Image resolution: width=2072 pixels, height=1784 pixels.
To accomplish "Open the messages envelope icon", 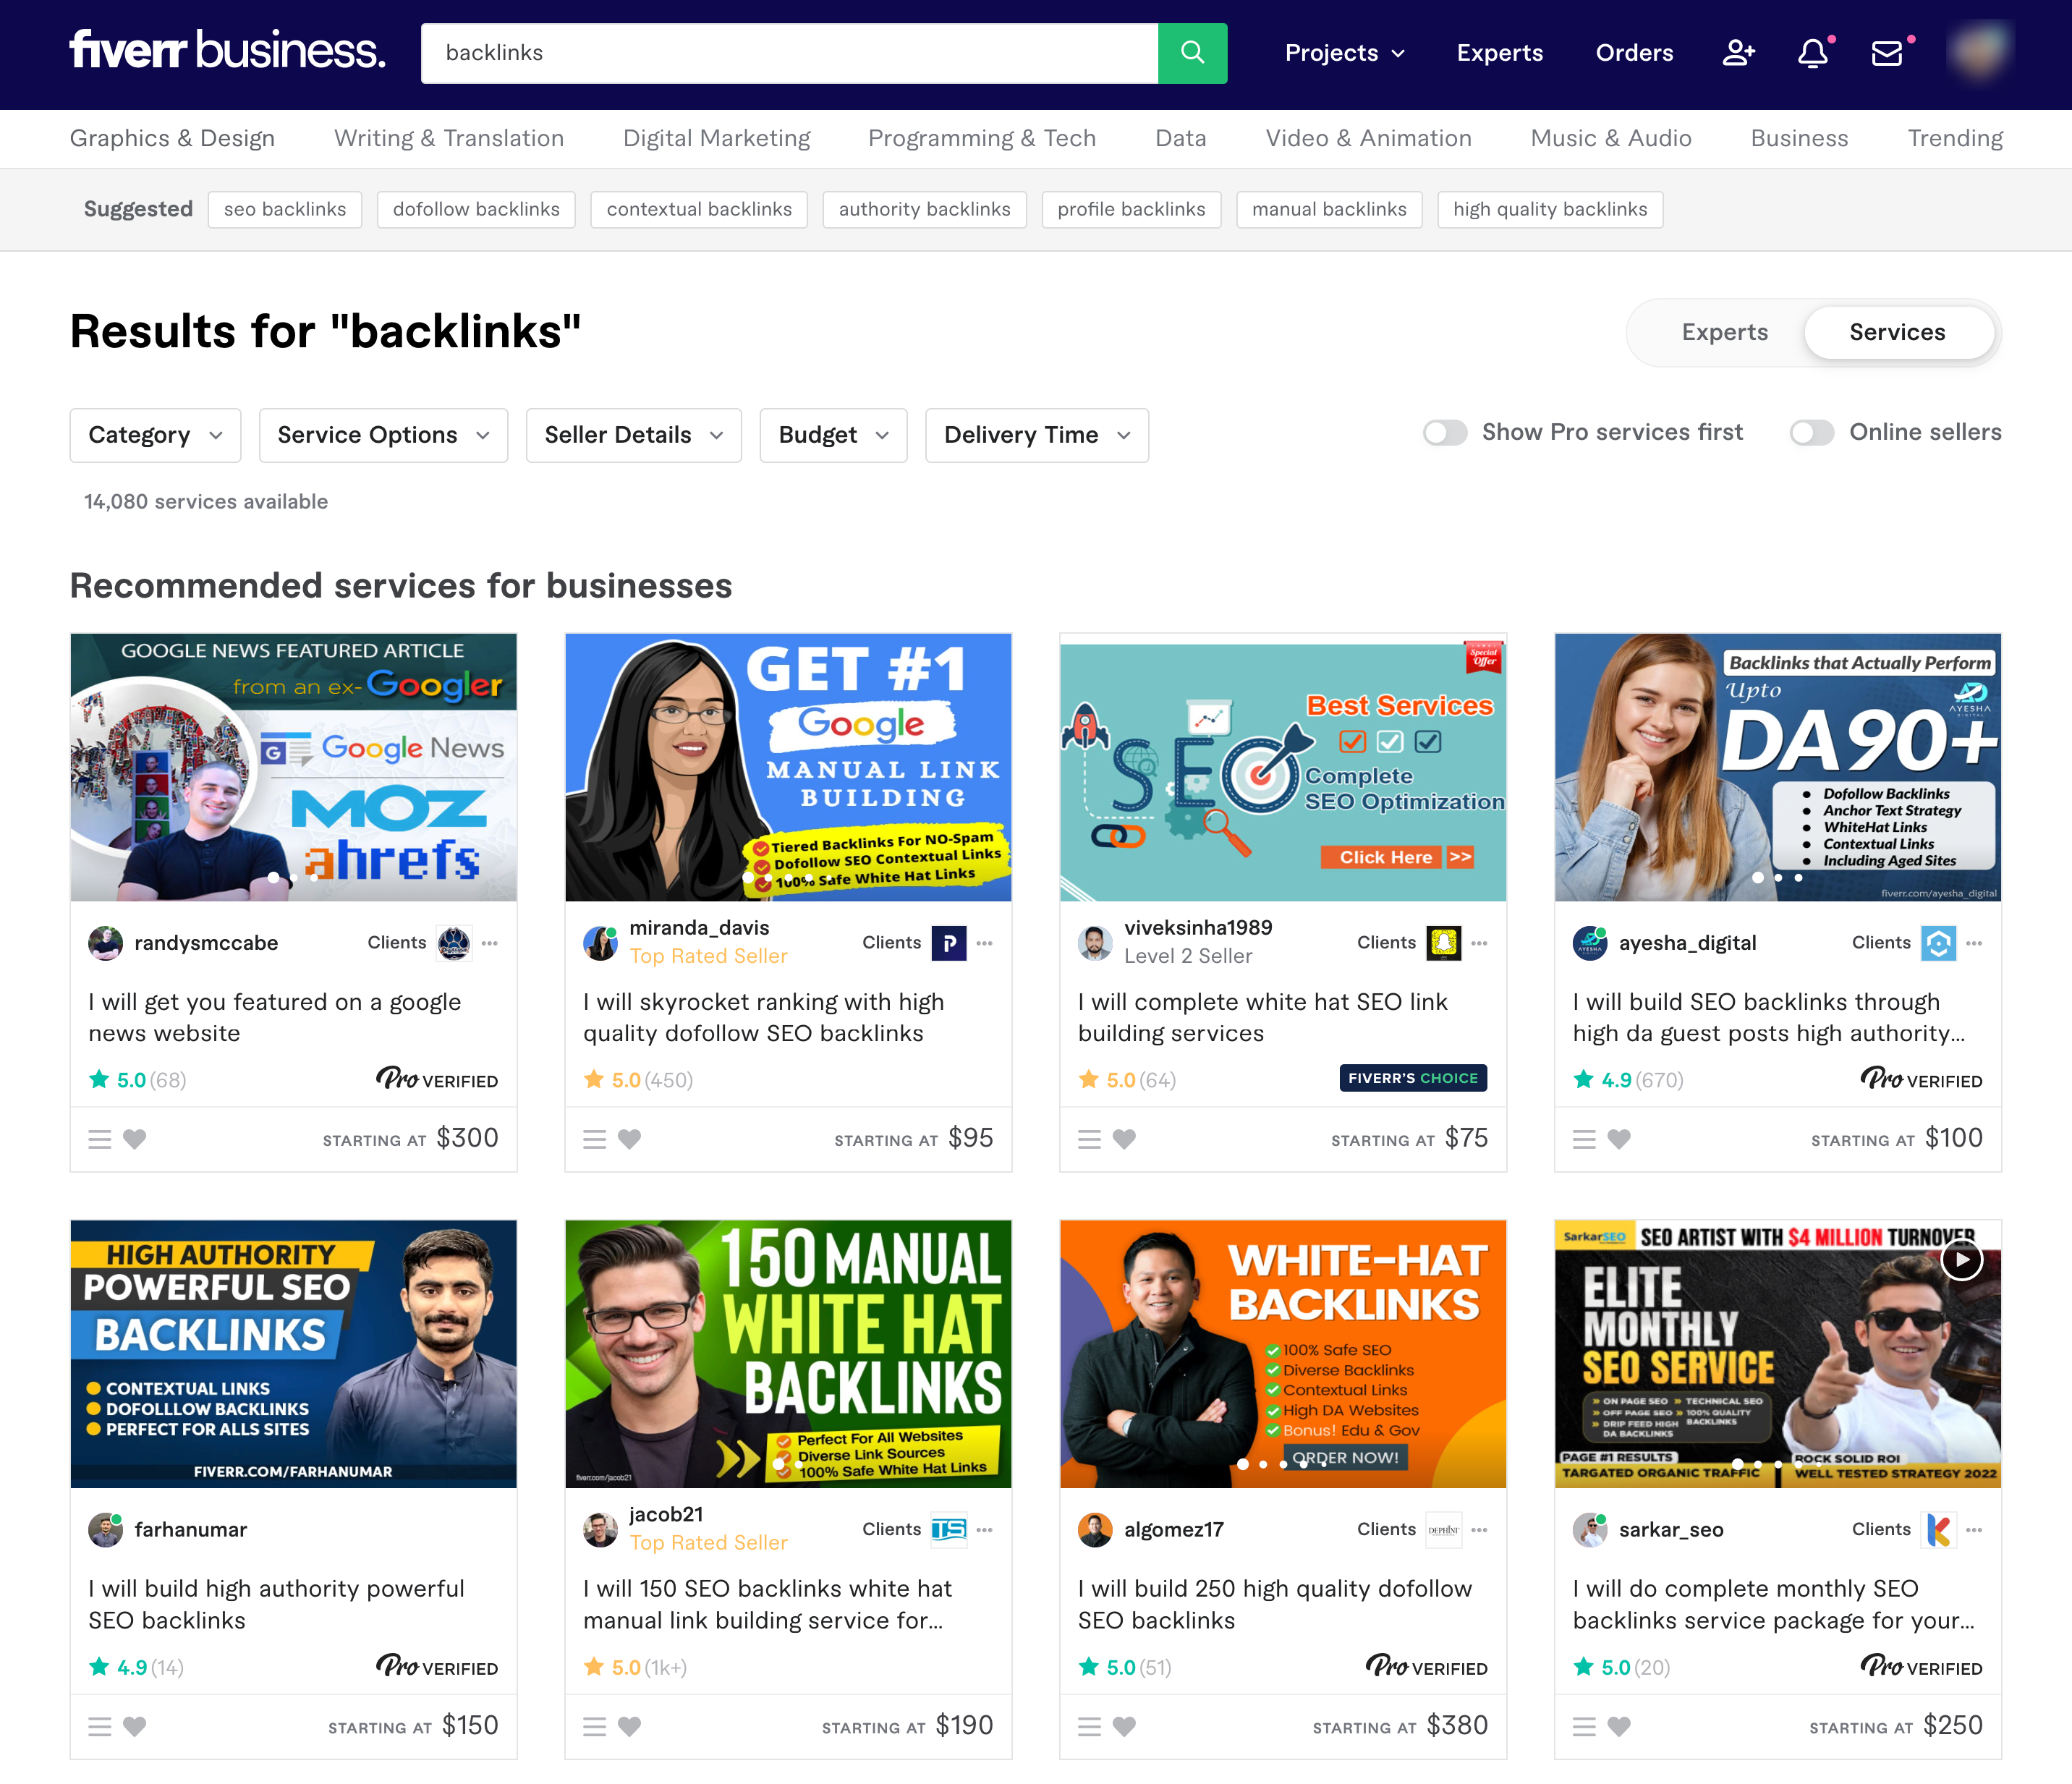I will pyautogui.click(x=1886, y=53).
